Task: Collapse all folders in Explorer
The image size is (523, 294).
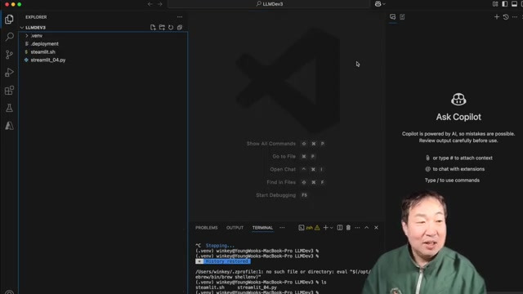Action: pyautogui.click(x=180, y=27)
